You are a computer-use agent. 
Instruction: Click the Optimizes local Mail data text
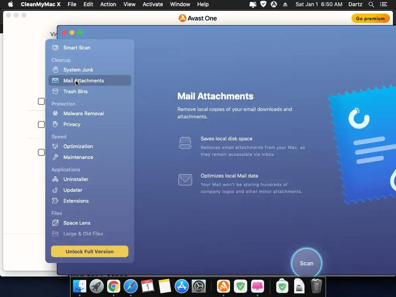pos(229,176)
